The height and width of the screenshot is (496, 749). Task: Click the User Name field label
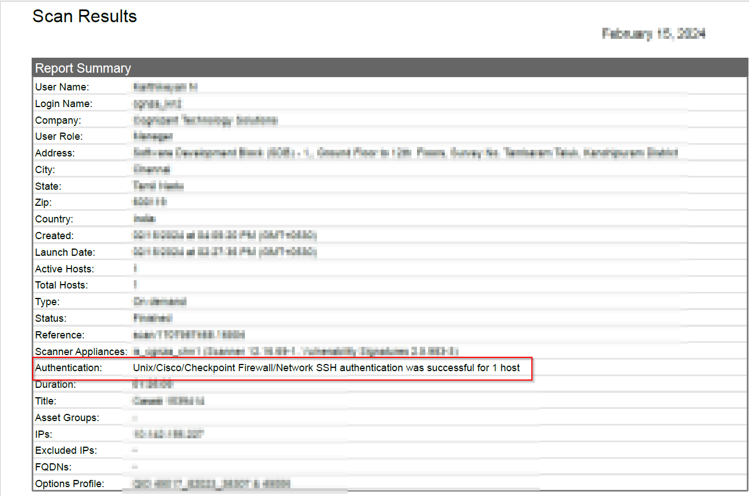[x=62, y=87]
